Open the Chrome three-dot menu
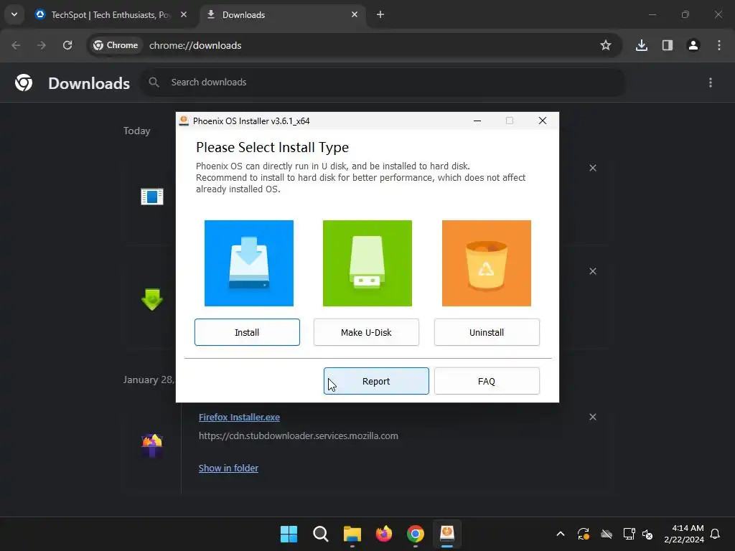Viewport: 735px width, 551px height. [719, 45]
